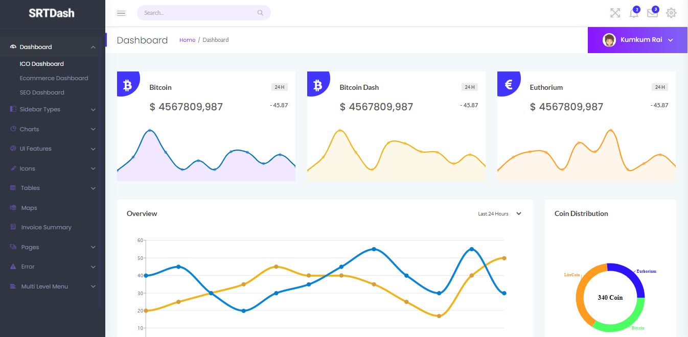688x337 pixels.
Task: Click the 'Overview' chart heading
Action: point(142,213)
